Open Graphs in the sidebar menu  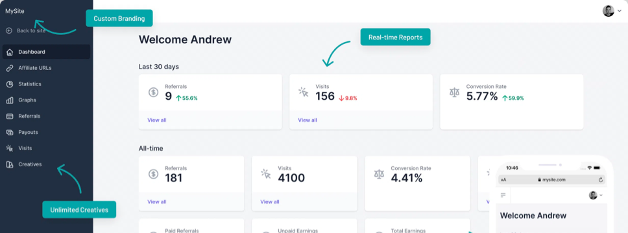coord(47,100)
